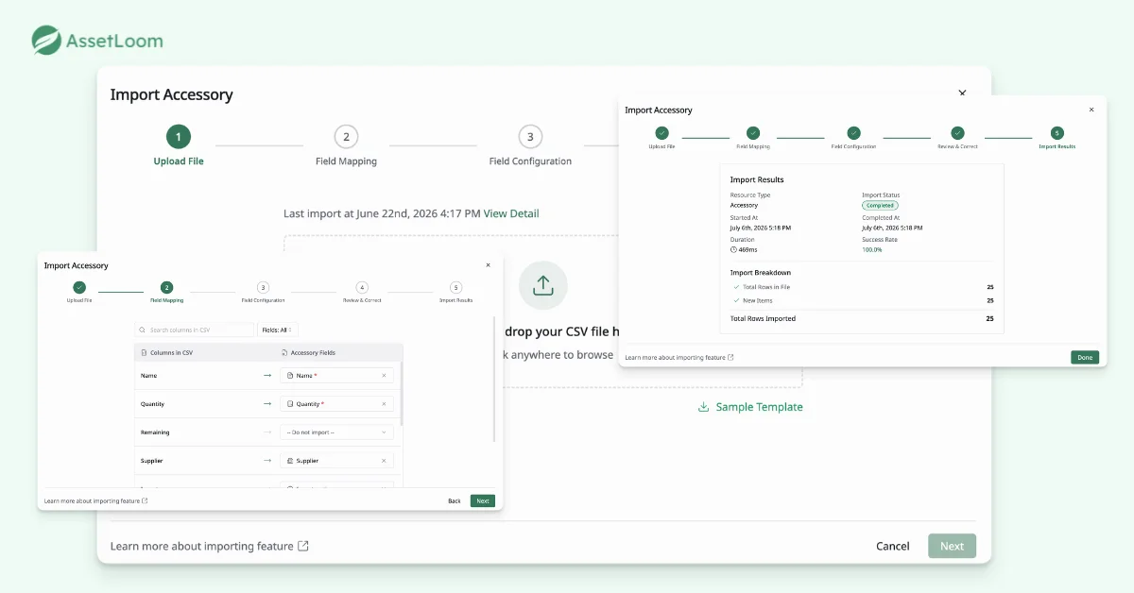The width and height of the screenshot is (1134, 593).
Task: Focus the Search columns in CSV field
Action: point(195,330)
